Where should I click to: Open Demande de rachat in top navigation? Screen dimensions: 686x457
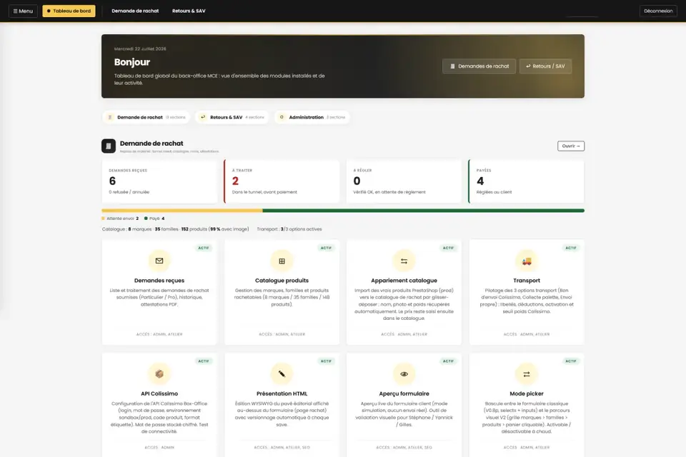coord(135,11)
